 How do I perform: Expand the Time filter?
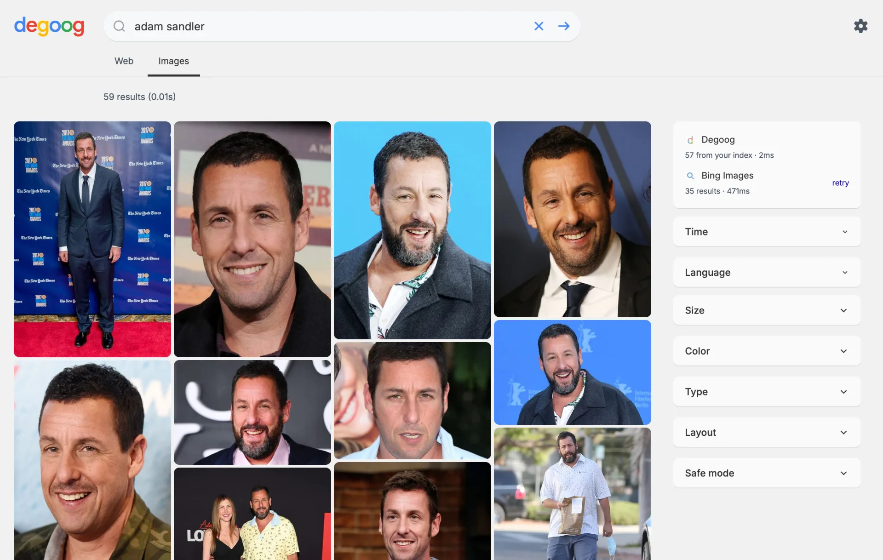click(x=767, y=232)
